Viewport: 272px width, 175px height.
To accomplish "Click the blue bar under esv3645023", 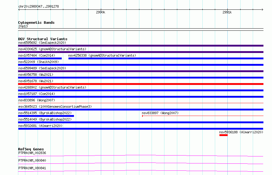I will point(141,110).
